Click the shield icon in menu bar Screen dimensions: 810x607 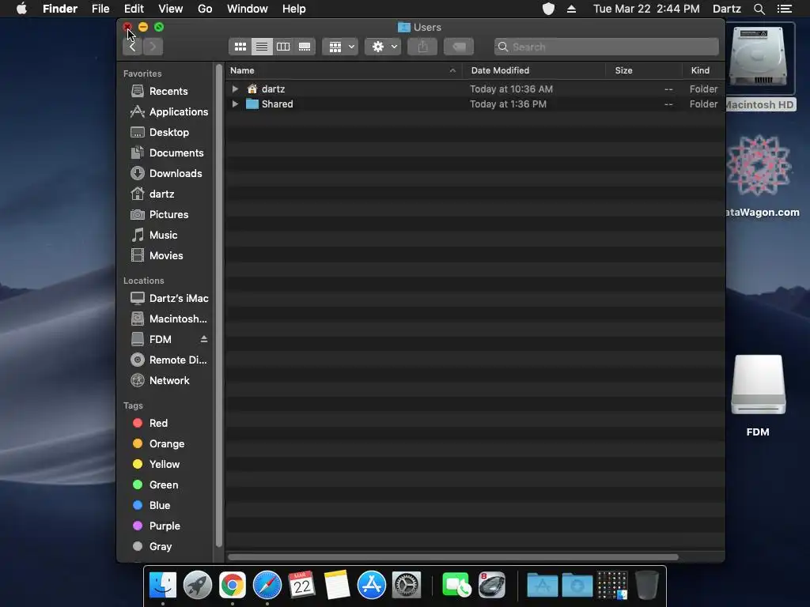click(548, 9)
